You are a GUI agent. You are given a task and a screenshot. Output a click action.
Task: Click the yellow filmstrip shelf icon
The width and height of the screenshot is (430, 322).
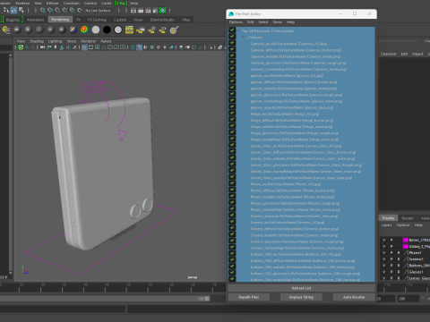tap(129, 30)
